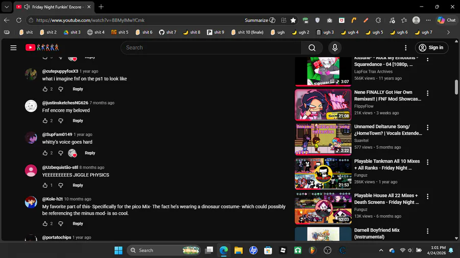460x258 pixels.
Task: Open options for Darnell Boyfriend Mix video
Action: [427, 231]
